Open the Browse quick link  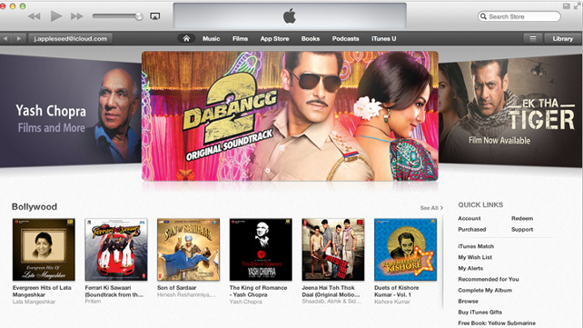[468, 302]
